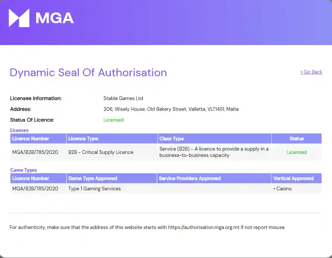The width and height of the screenshot is (332, 258).
Task: Select the Casino vertical entry
Action: click(x=282, y=188)
